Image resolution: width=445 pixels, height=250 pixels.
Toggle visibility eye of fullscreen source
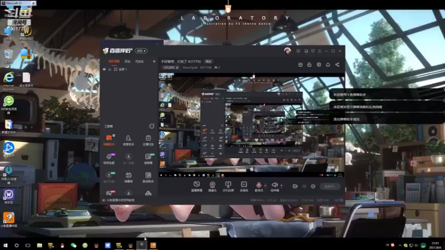[104, 69]
